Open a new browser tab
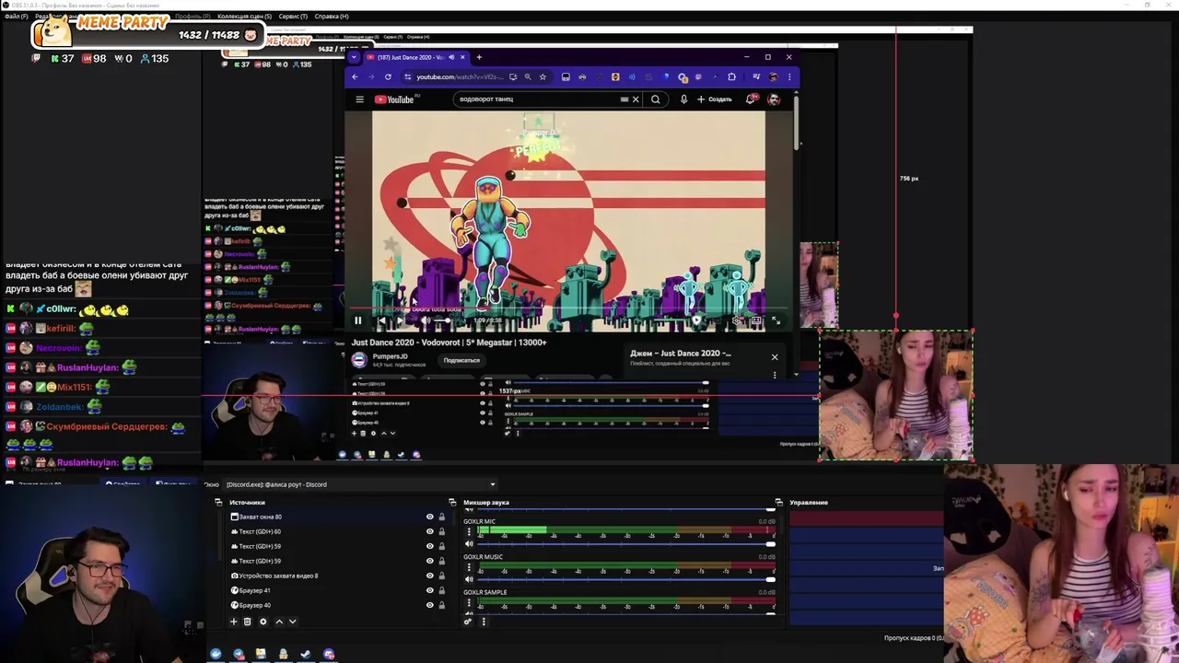The image size is (1179, 663). (x=479, y=57)
